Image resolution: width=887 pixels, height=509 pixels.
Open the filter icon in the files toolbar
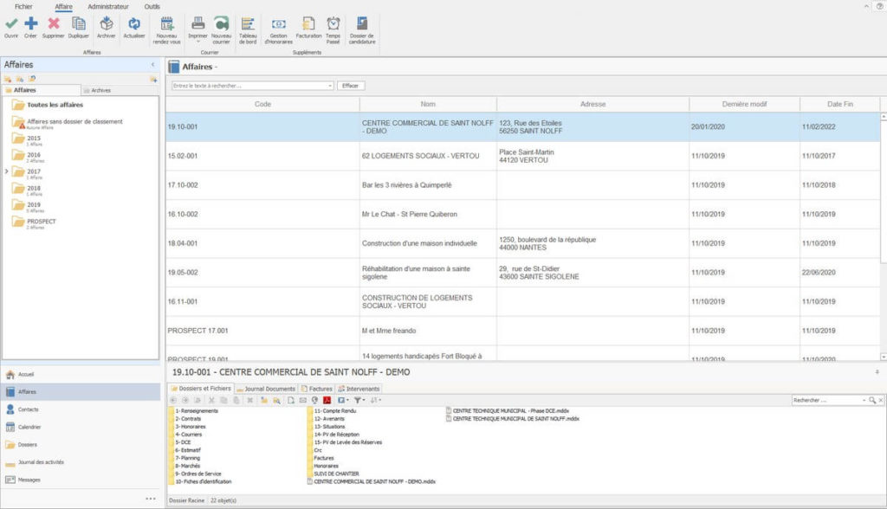click(357, 400)
